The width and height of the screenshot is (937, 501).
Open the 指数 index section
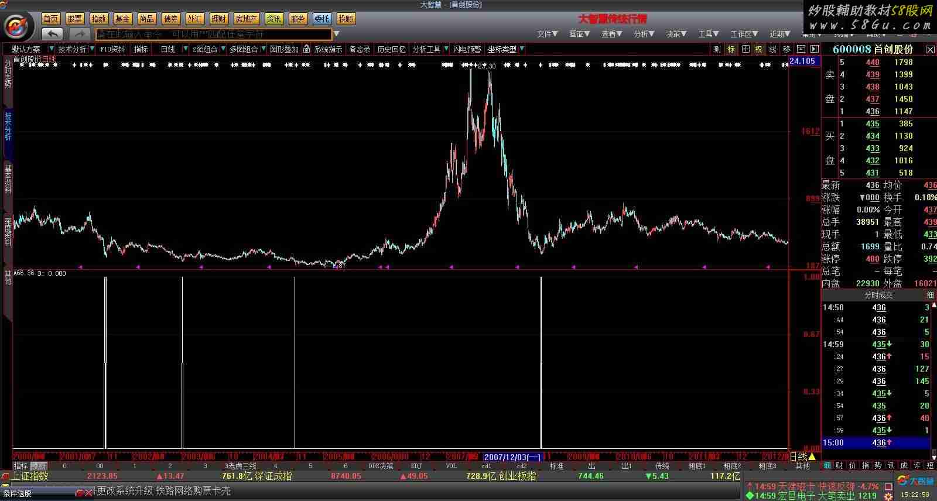pyautogui.click(x=99, y=19)
